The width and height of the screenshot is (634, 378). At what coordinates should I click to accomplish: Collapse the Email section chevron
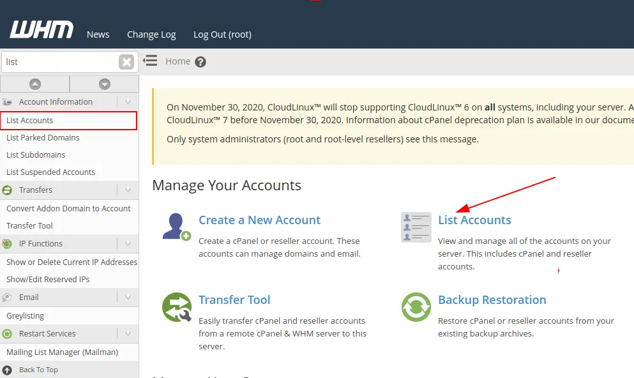click(128, 298)
